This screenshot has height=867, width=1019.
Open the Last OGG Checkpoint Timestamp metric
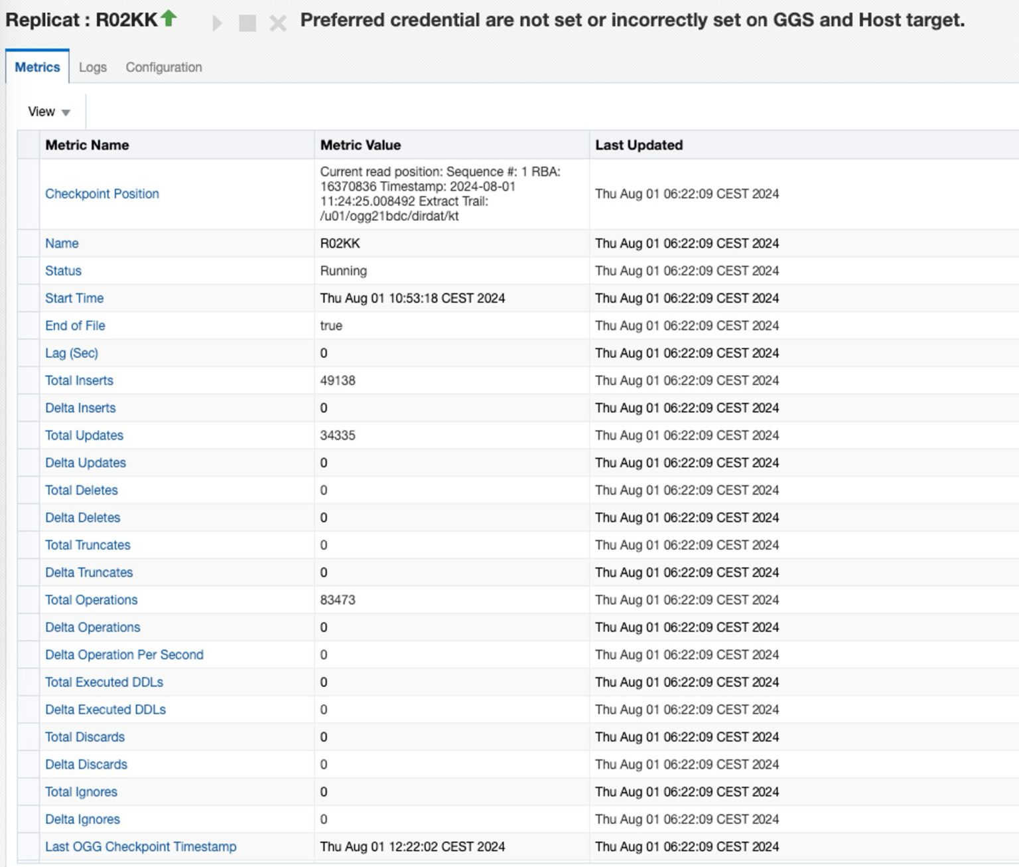pyautogui.click(x=141, y=847)
